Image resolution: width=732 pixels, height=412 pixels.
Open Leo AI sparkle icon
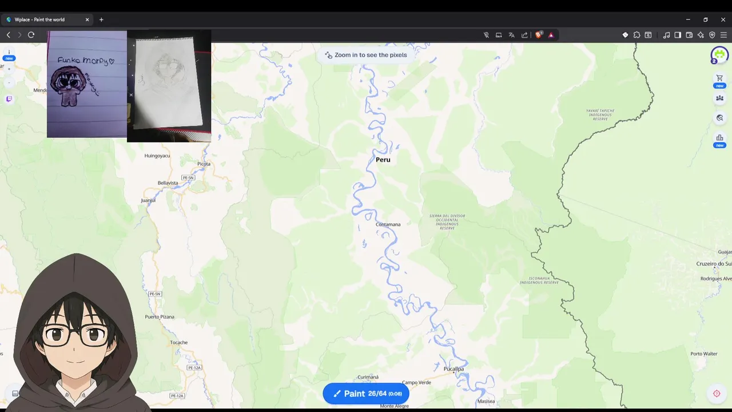tap(701, 35)
